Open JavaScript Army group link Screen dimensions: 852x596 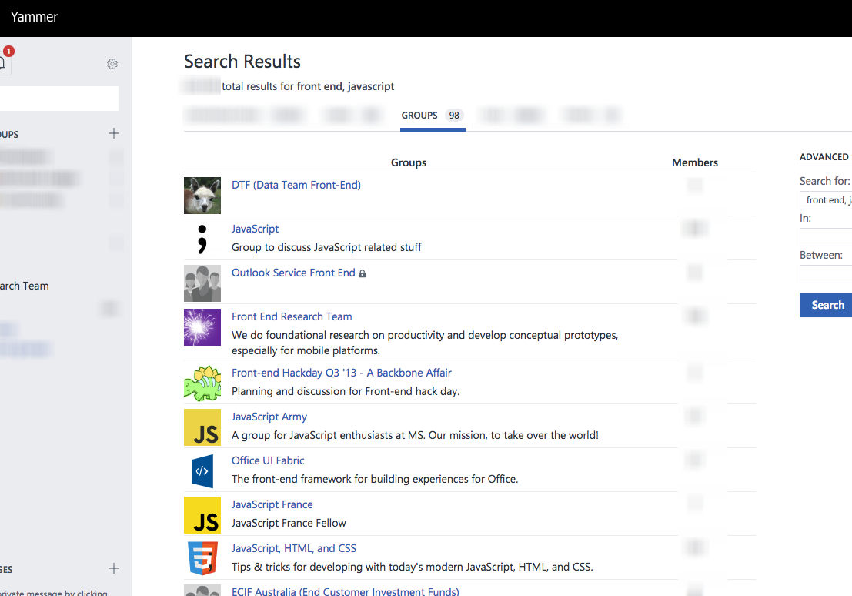[269, 417]
